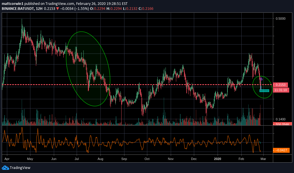The height and width of the screenshot is (173, 294).
Task: Click the O:0.2294 open value
Action: coord(98,9)
